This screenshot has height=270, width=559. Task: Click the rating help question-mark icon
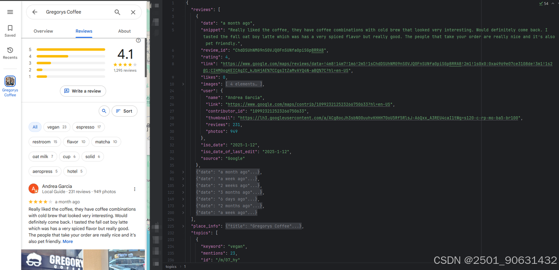click(x=138, y=41)
